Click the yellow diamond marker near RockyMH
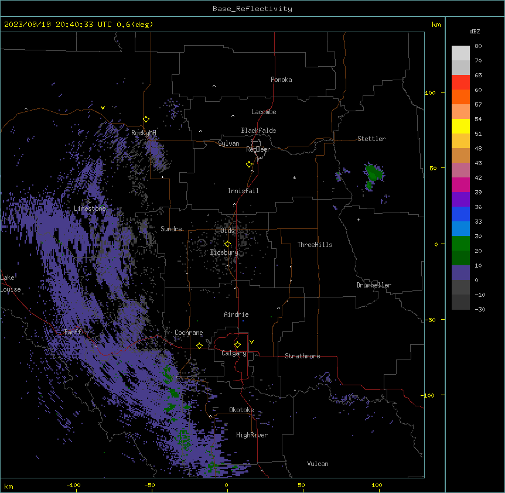 tap(146, 119)
